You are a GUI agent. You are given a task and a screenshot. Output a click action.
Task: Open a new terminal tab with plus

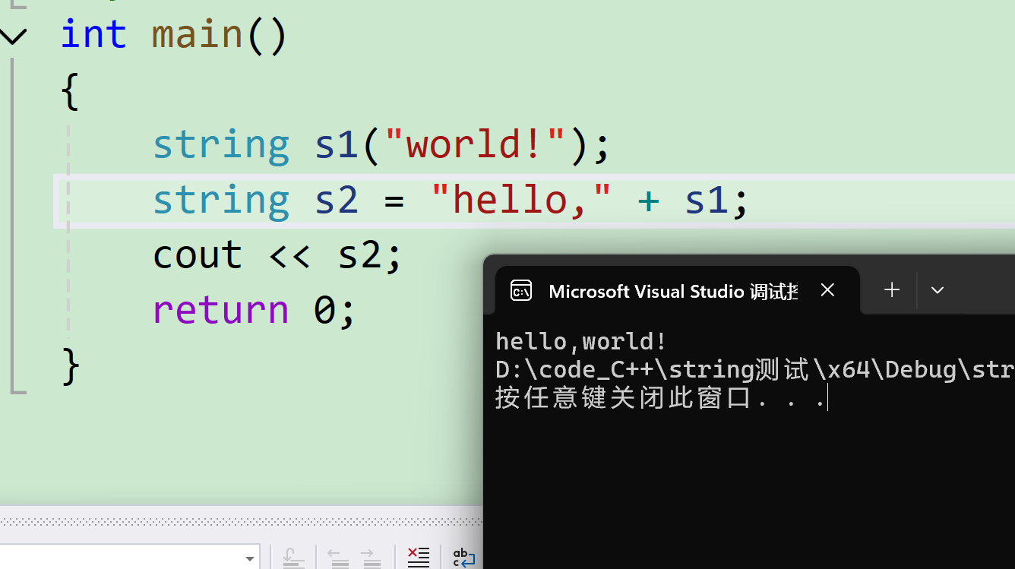point(892,289)
